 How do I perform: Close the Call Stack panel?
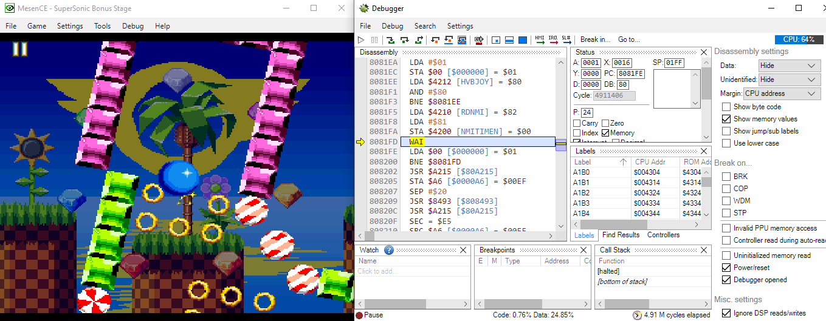click(x=704, y=250)
